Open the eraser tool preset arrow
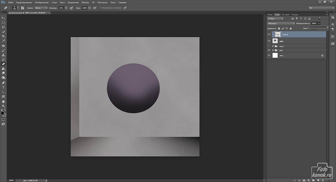Viewport: 336px width, 182px height. [x=9, y=8]
